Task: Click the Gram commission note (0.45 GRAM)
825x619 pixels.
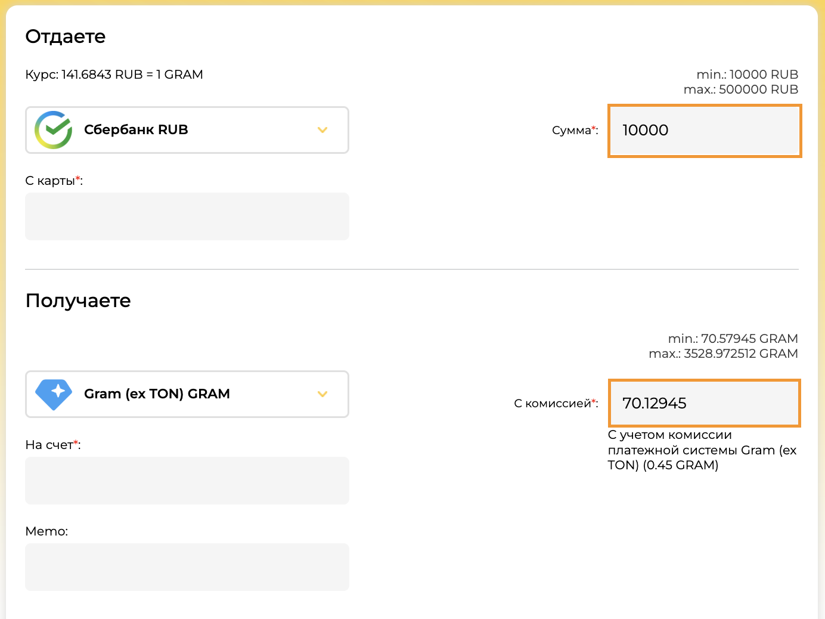Action: pyautogui.click(x=702, y=450)
